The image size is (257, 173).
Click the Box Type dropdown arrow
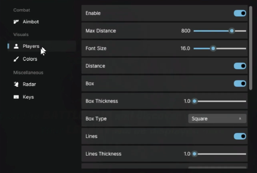(x=240, y=119)
